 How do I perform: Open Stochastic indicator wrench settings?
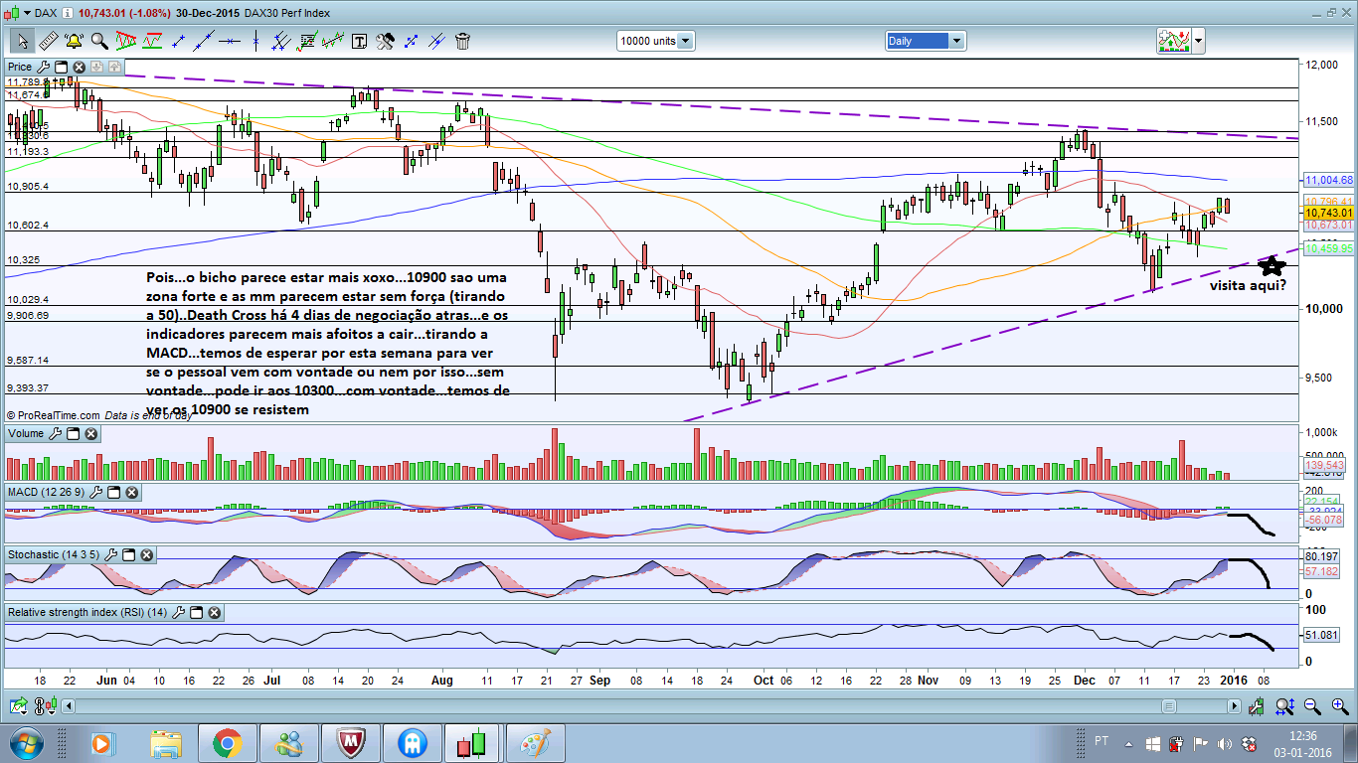click(x=110, y=554)
